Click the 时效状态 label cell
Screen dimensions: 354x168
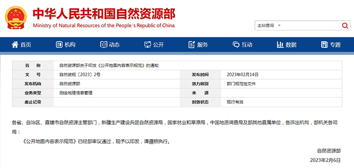200,102
